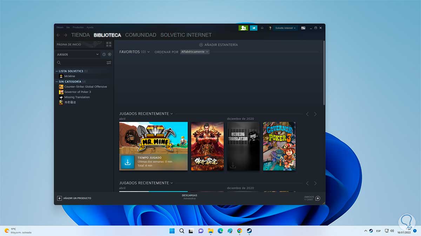Open the notifications inbox icon
The image size is (421, 236).
(x=262, y=28)
